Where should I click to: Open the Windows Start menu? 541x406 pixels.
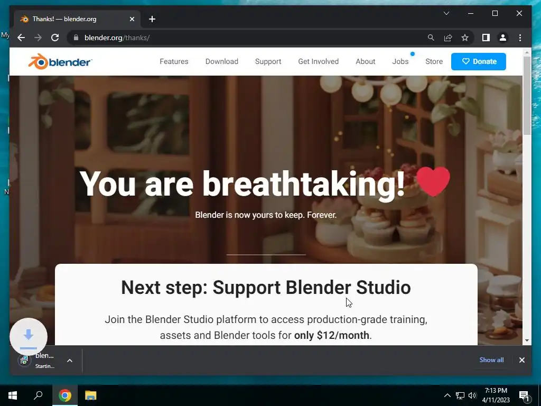(13, 395)
